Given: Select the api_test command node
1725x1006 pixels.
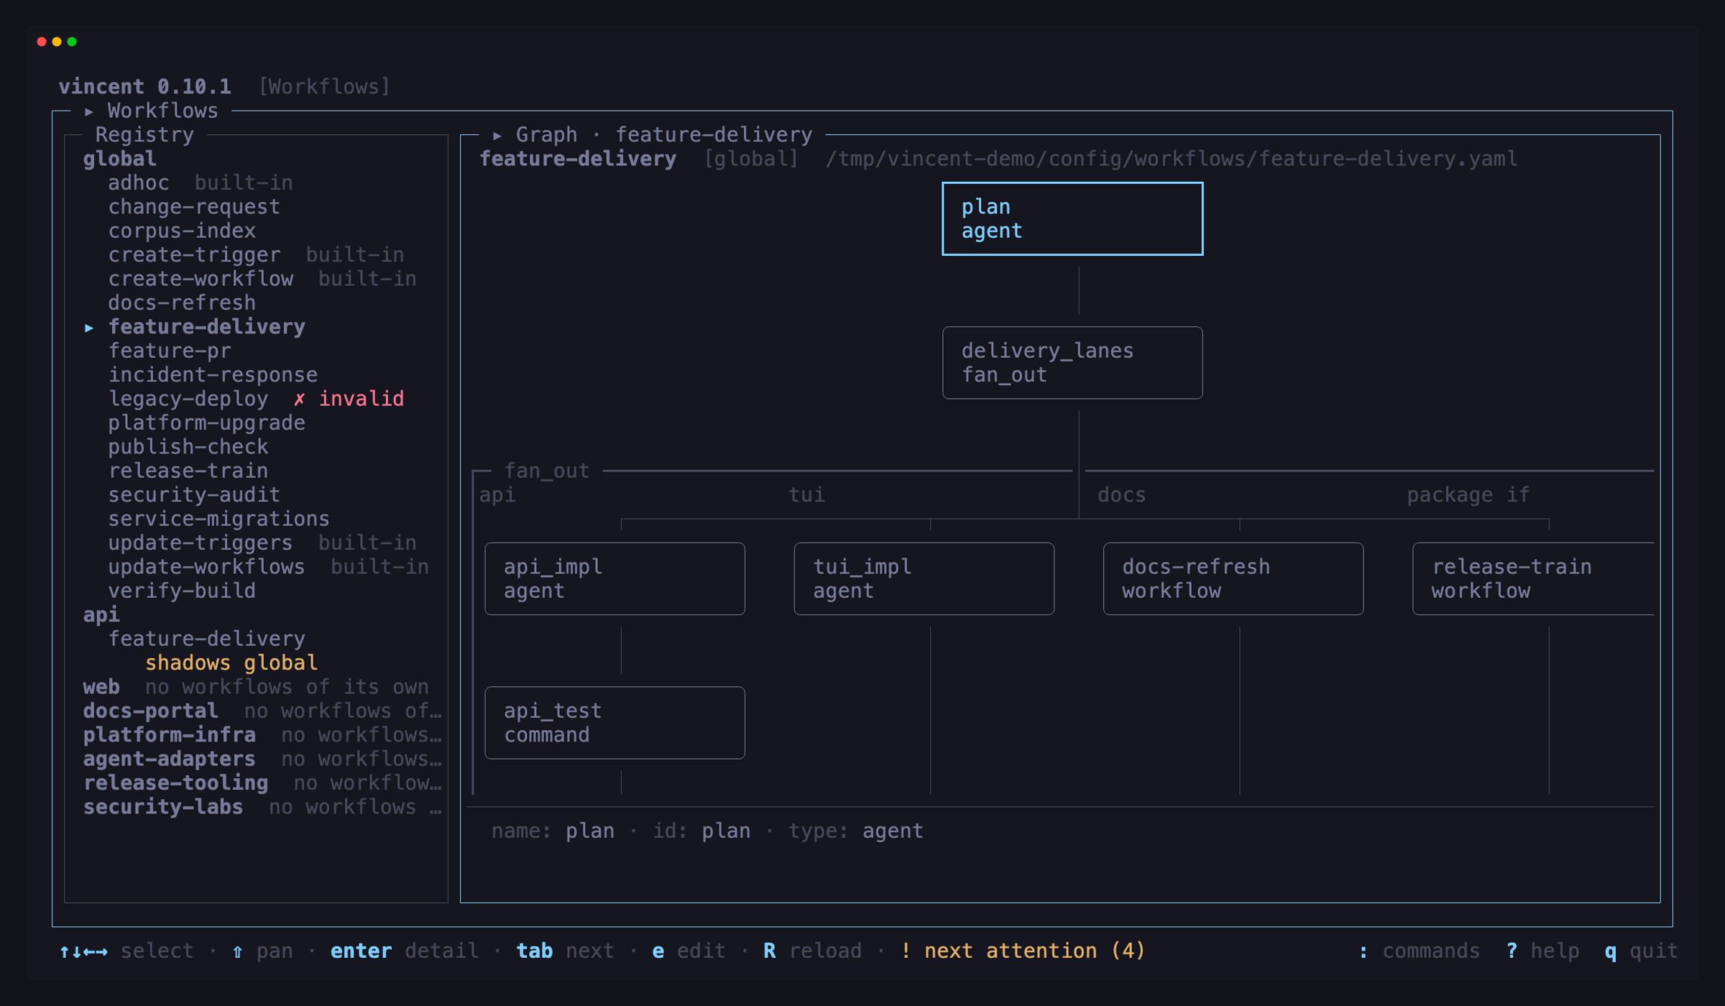Looking at the screenshot, I should point(615,723).
